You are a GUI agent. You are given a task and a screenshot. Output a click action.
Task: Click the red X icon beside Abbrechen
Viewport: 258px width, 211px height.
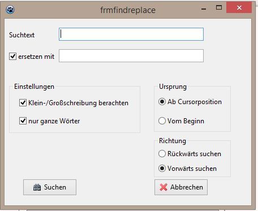(x=164, y=187)
